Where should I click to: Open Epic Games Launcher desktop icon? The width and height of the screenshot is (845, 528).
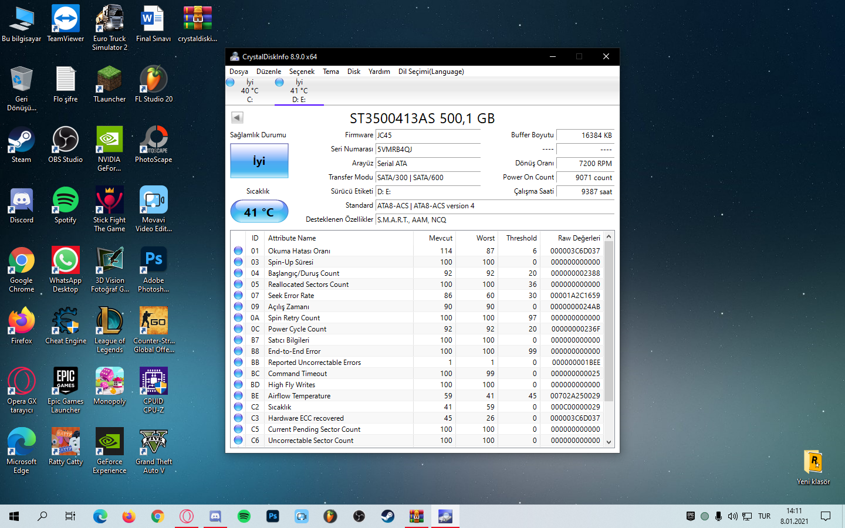[66, 391]
